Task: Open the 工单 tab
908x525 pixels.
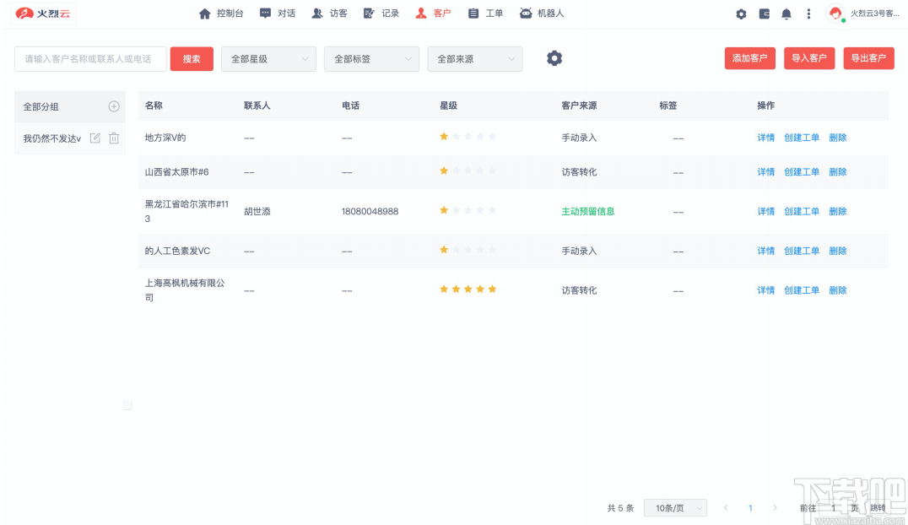Action: point(485,14)
